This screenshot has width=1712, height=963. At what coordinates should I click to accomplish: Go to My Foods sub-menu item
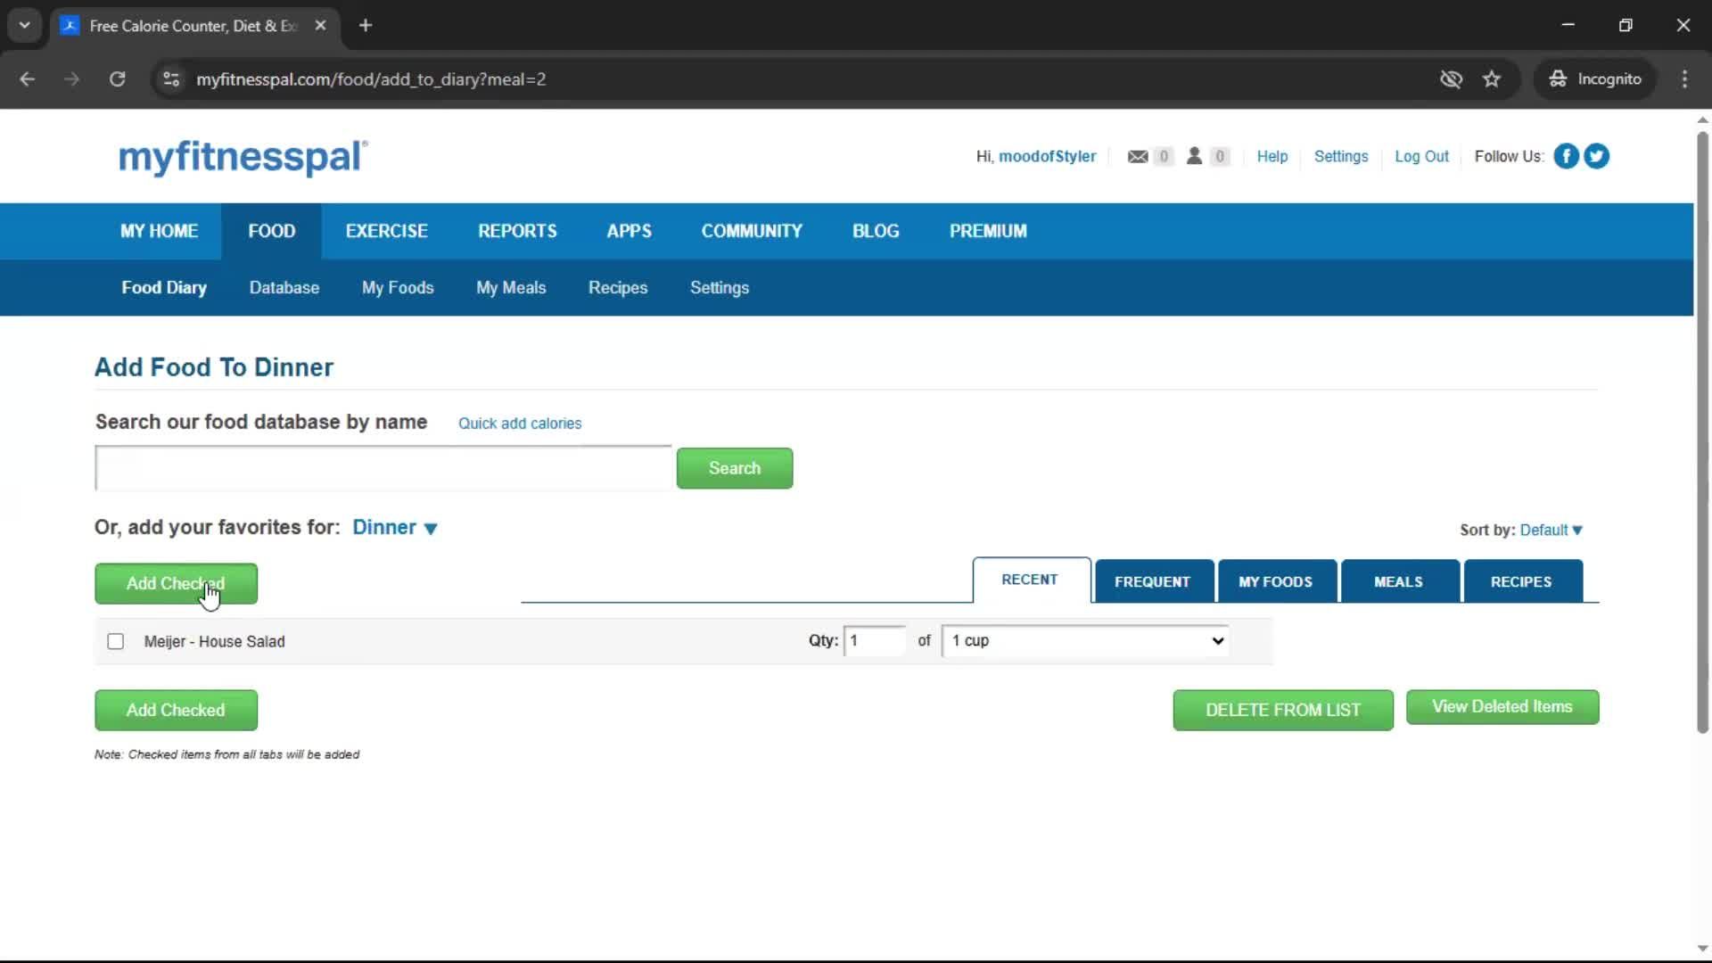click(x=398, y=287)
